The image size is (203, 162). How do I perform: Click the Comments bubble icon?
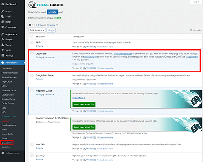point(2,27)
